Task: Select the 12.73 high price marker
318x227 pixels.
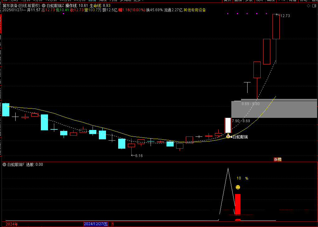Action: [285, 16]
